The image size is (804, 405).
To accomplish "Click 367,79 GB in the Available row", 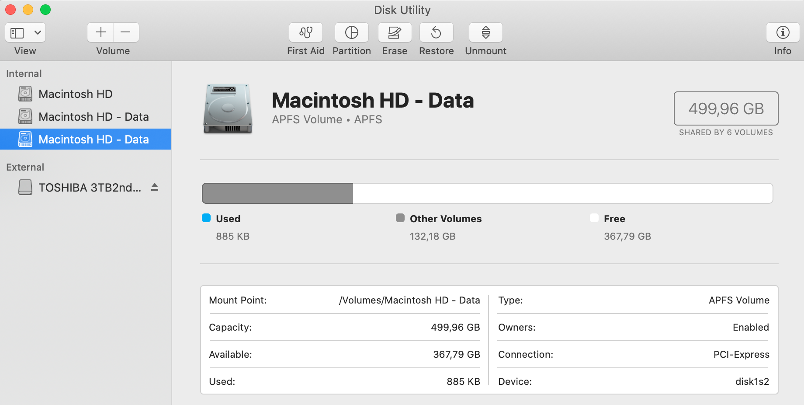I will pos(457,354).
